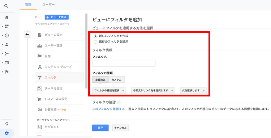Expand the Realtime sidebar arrow
The image size is (271, 138).
point(2,35)
